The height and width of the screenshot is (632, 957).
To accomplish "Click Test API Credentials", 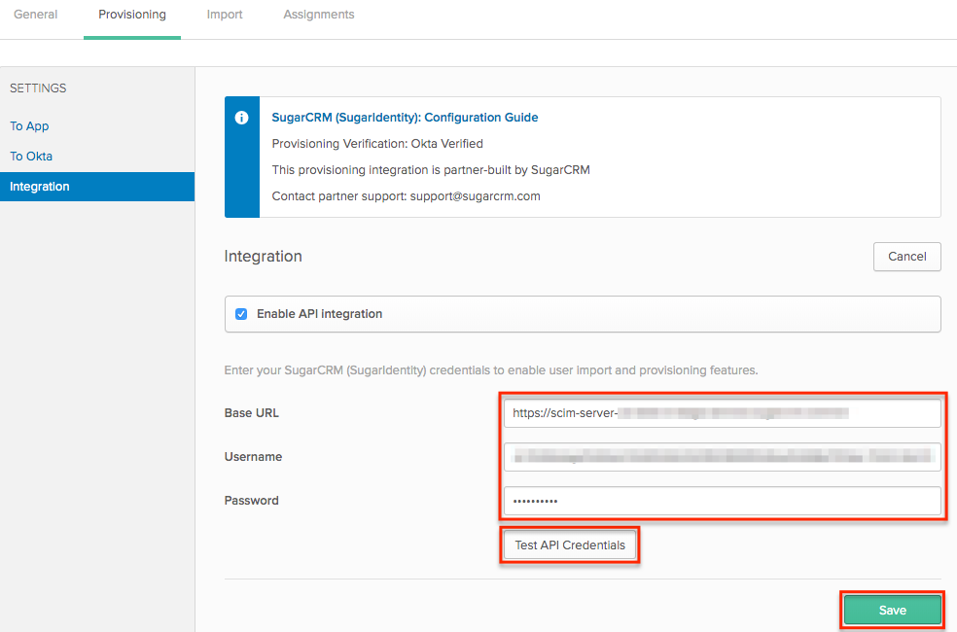I will [x=569, y=544].
